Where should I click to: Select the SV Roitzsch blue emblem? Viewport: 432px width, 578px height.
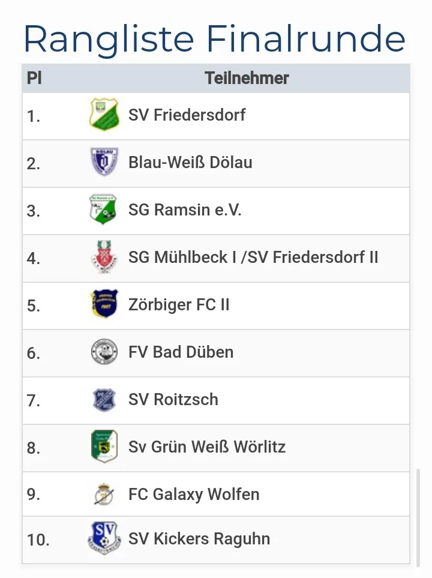pos(104,400)
